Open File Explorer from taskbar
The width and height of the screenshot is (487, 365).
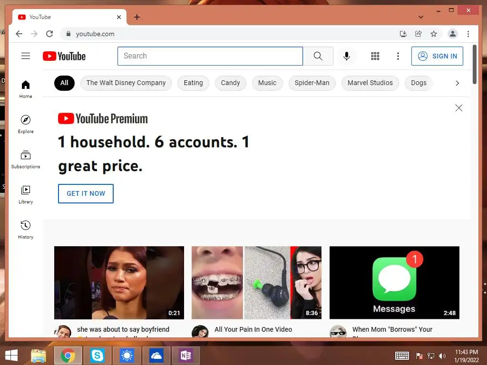[x=38, y=355]
